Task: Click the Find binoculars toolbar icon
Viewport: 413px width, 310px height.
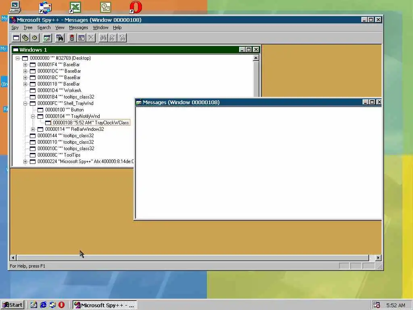Action: tap(103, 38)
